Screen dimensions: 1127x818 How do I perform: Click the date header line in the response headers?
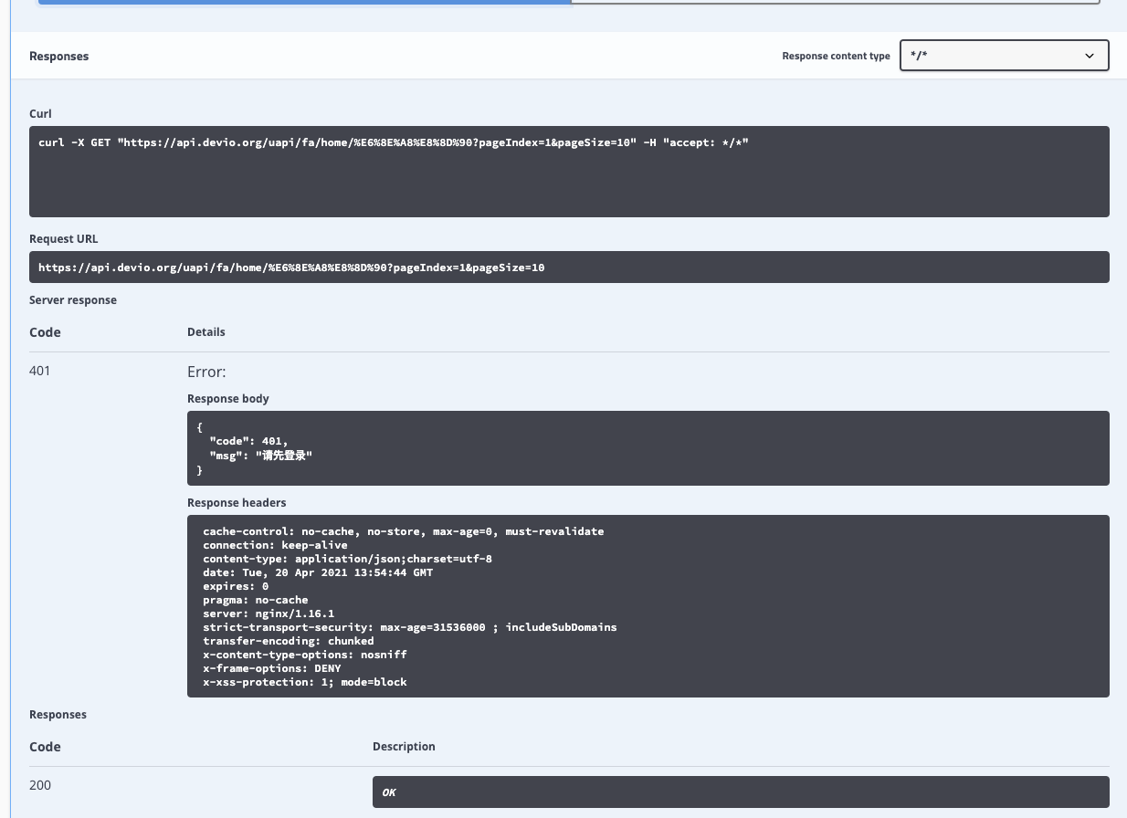(x=318, y=572)
